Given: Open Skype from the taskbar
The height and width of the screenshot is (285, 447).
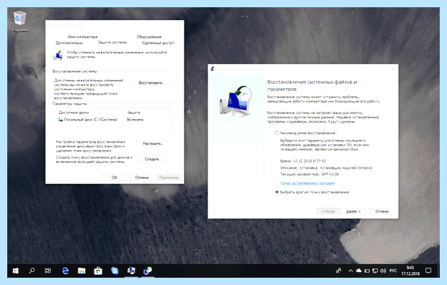Looking at the screenshot, I should (x=115, y=271).
